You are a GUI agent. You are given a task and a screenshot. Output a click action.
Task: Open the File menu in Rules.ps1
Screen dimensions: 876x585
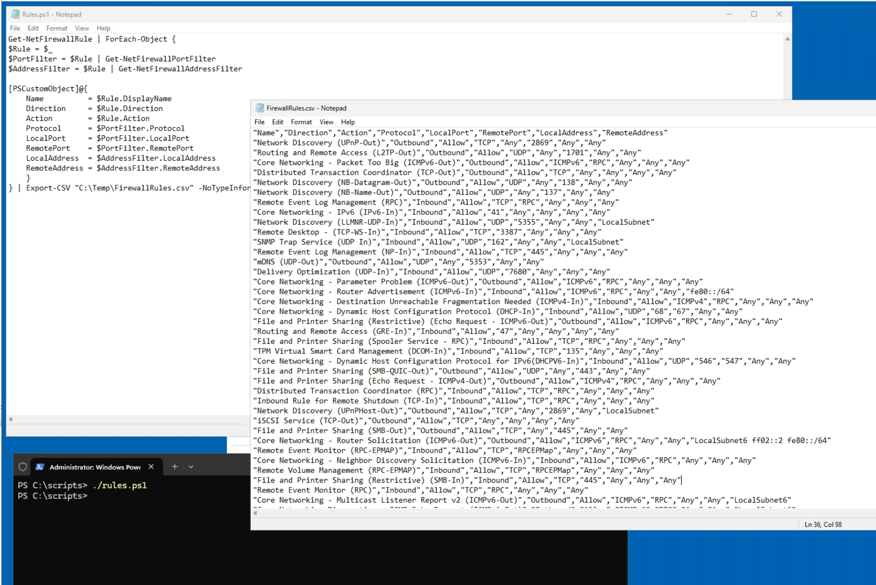(15, 28)
